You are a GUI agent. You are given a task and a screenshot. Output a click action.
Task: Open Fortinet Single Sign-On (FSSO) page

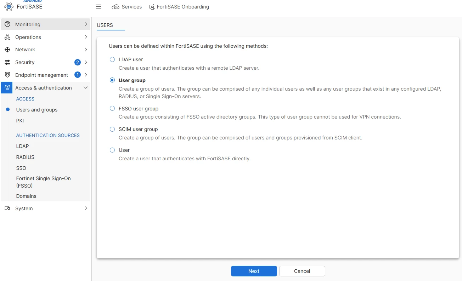pos(43,182)
